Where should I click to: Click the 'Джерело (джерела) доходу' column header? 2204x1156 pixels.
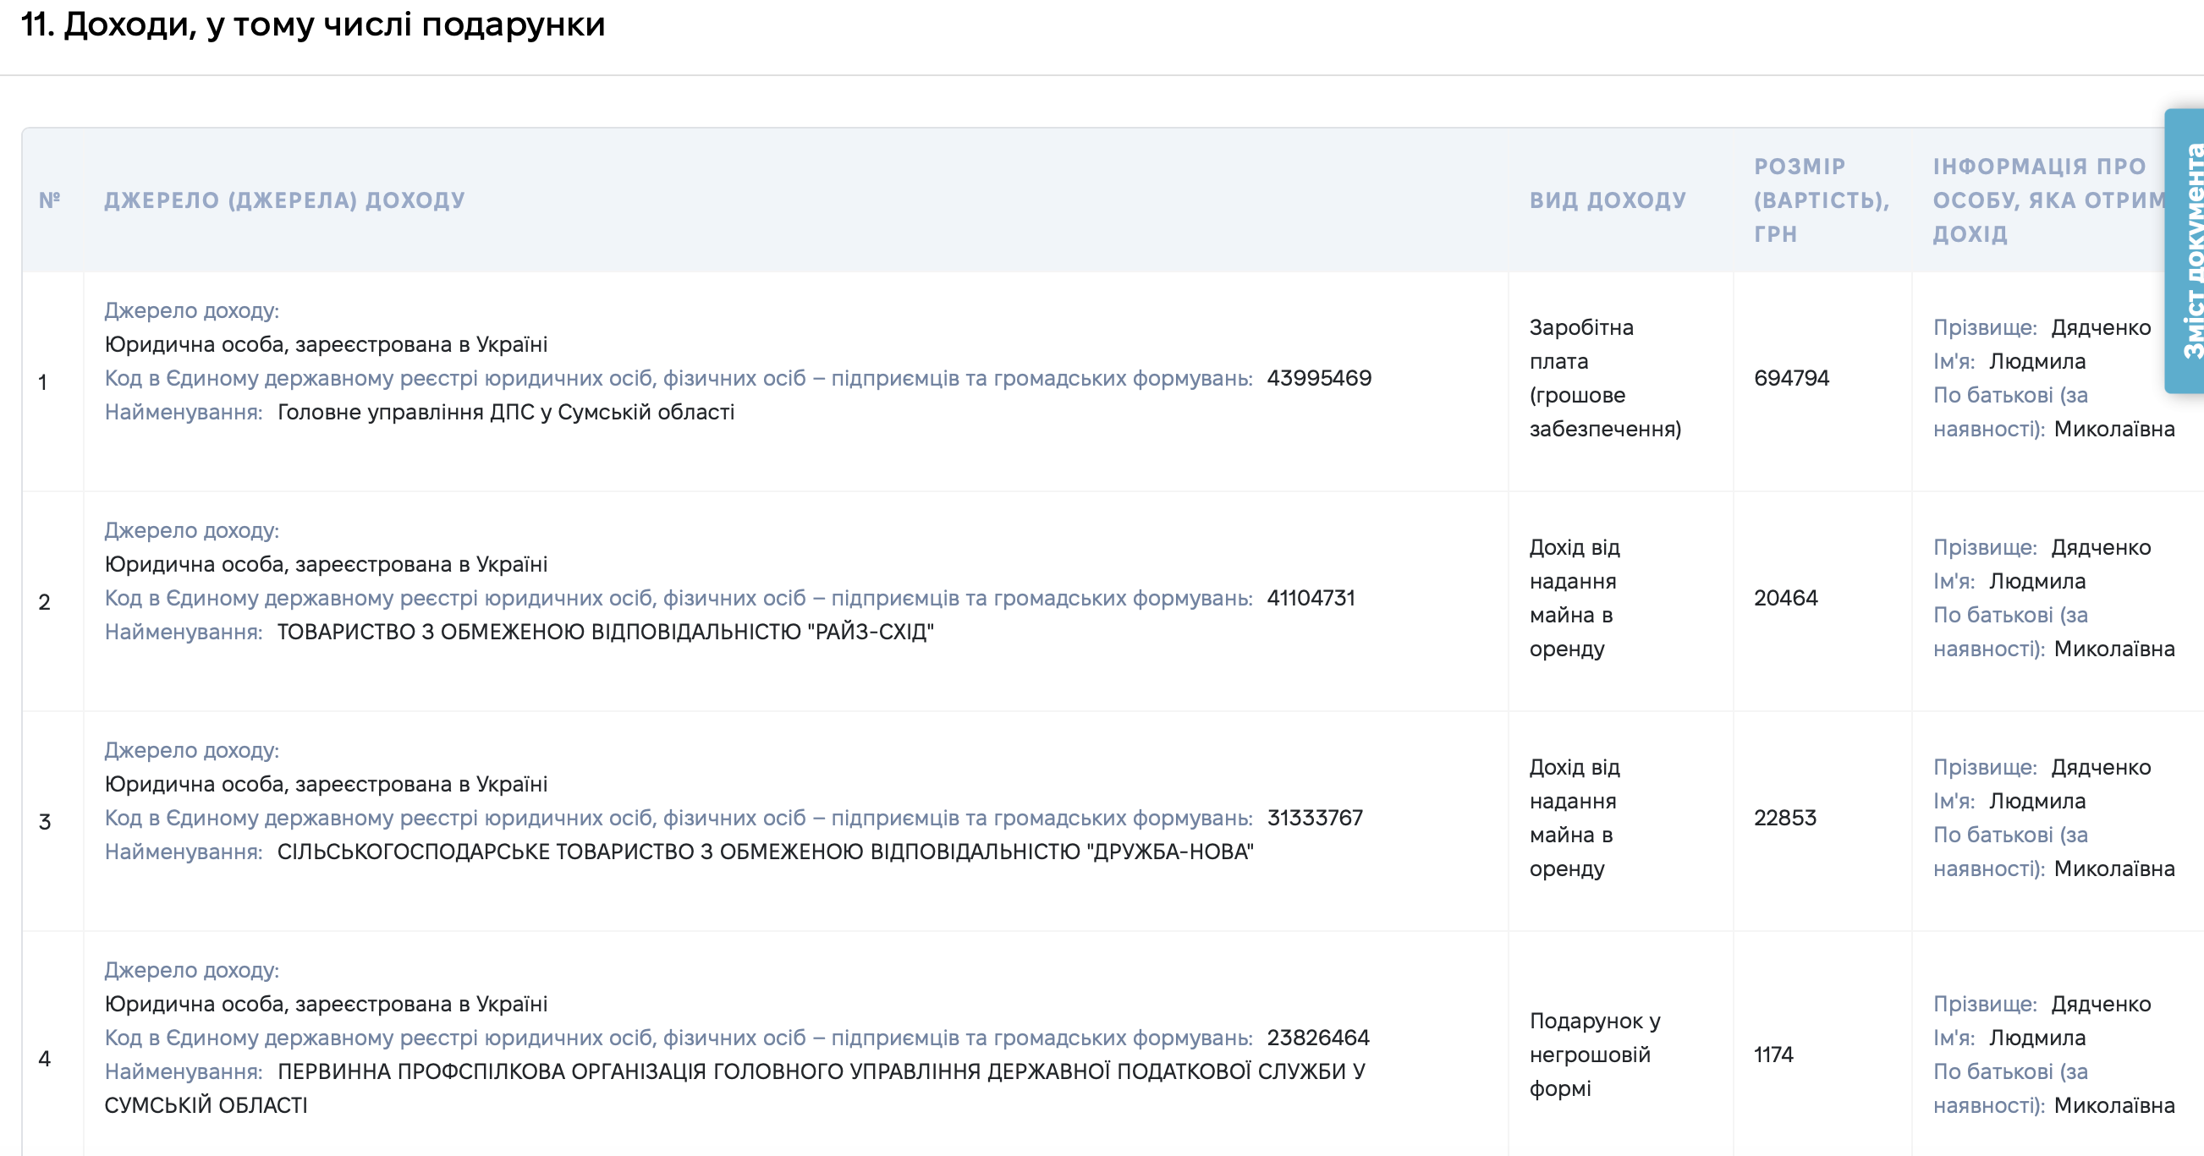coord(285,200)
